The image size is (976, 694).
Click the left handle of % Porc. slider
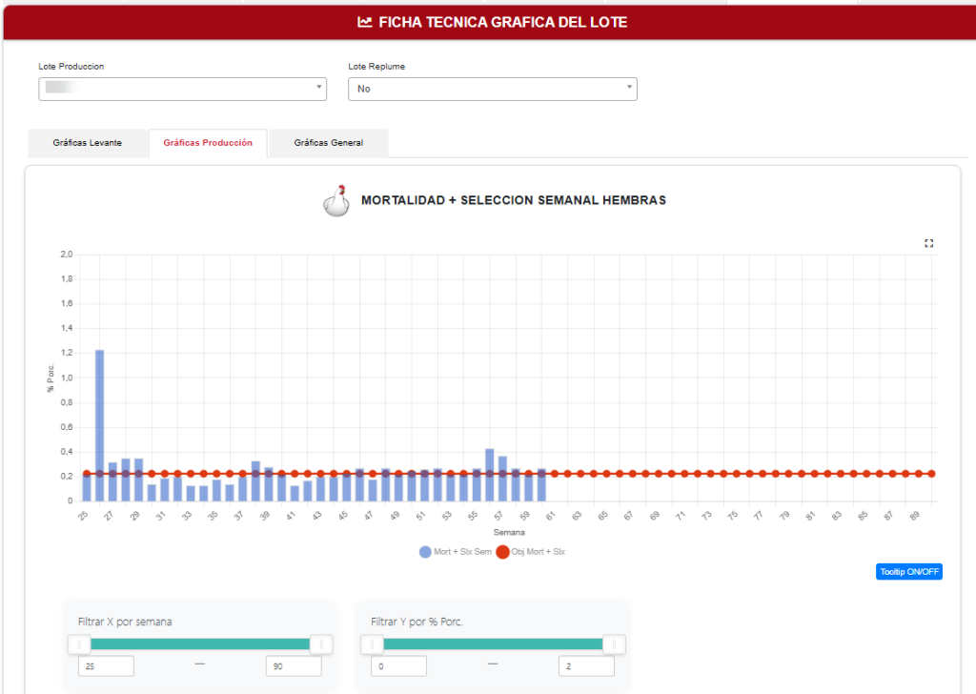[x=373, y=644]
